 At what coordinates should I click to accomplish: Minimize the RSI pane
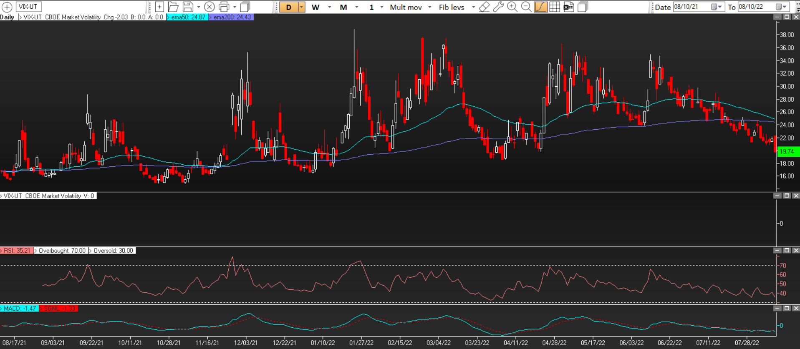777,251
